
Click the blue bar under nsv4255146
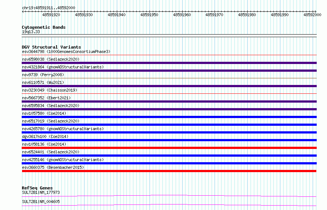click(169, 163)
